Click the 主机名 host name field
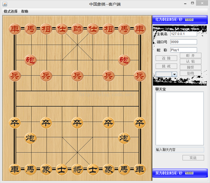This screenshot has height=183, width=210. 184,34
